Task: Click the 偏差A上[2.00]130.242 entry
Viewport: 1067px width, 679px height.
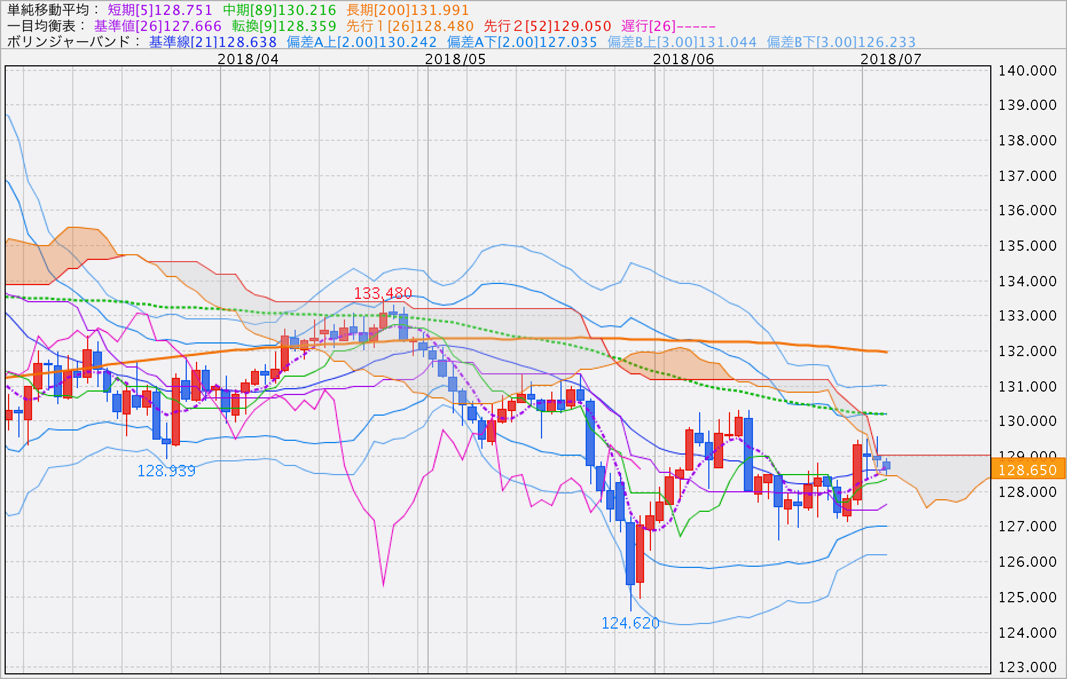Action: coord(362,42)
